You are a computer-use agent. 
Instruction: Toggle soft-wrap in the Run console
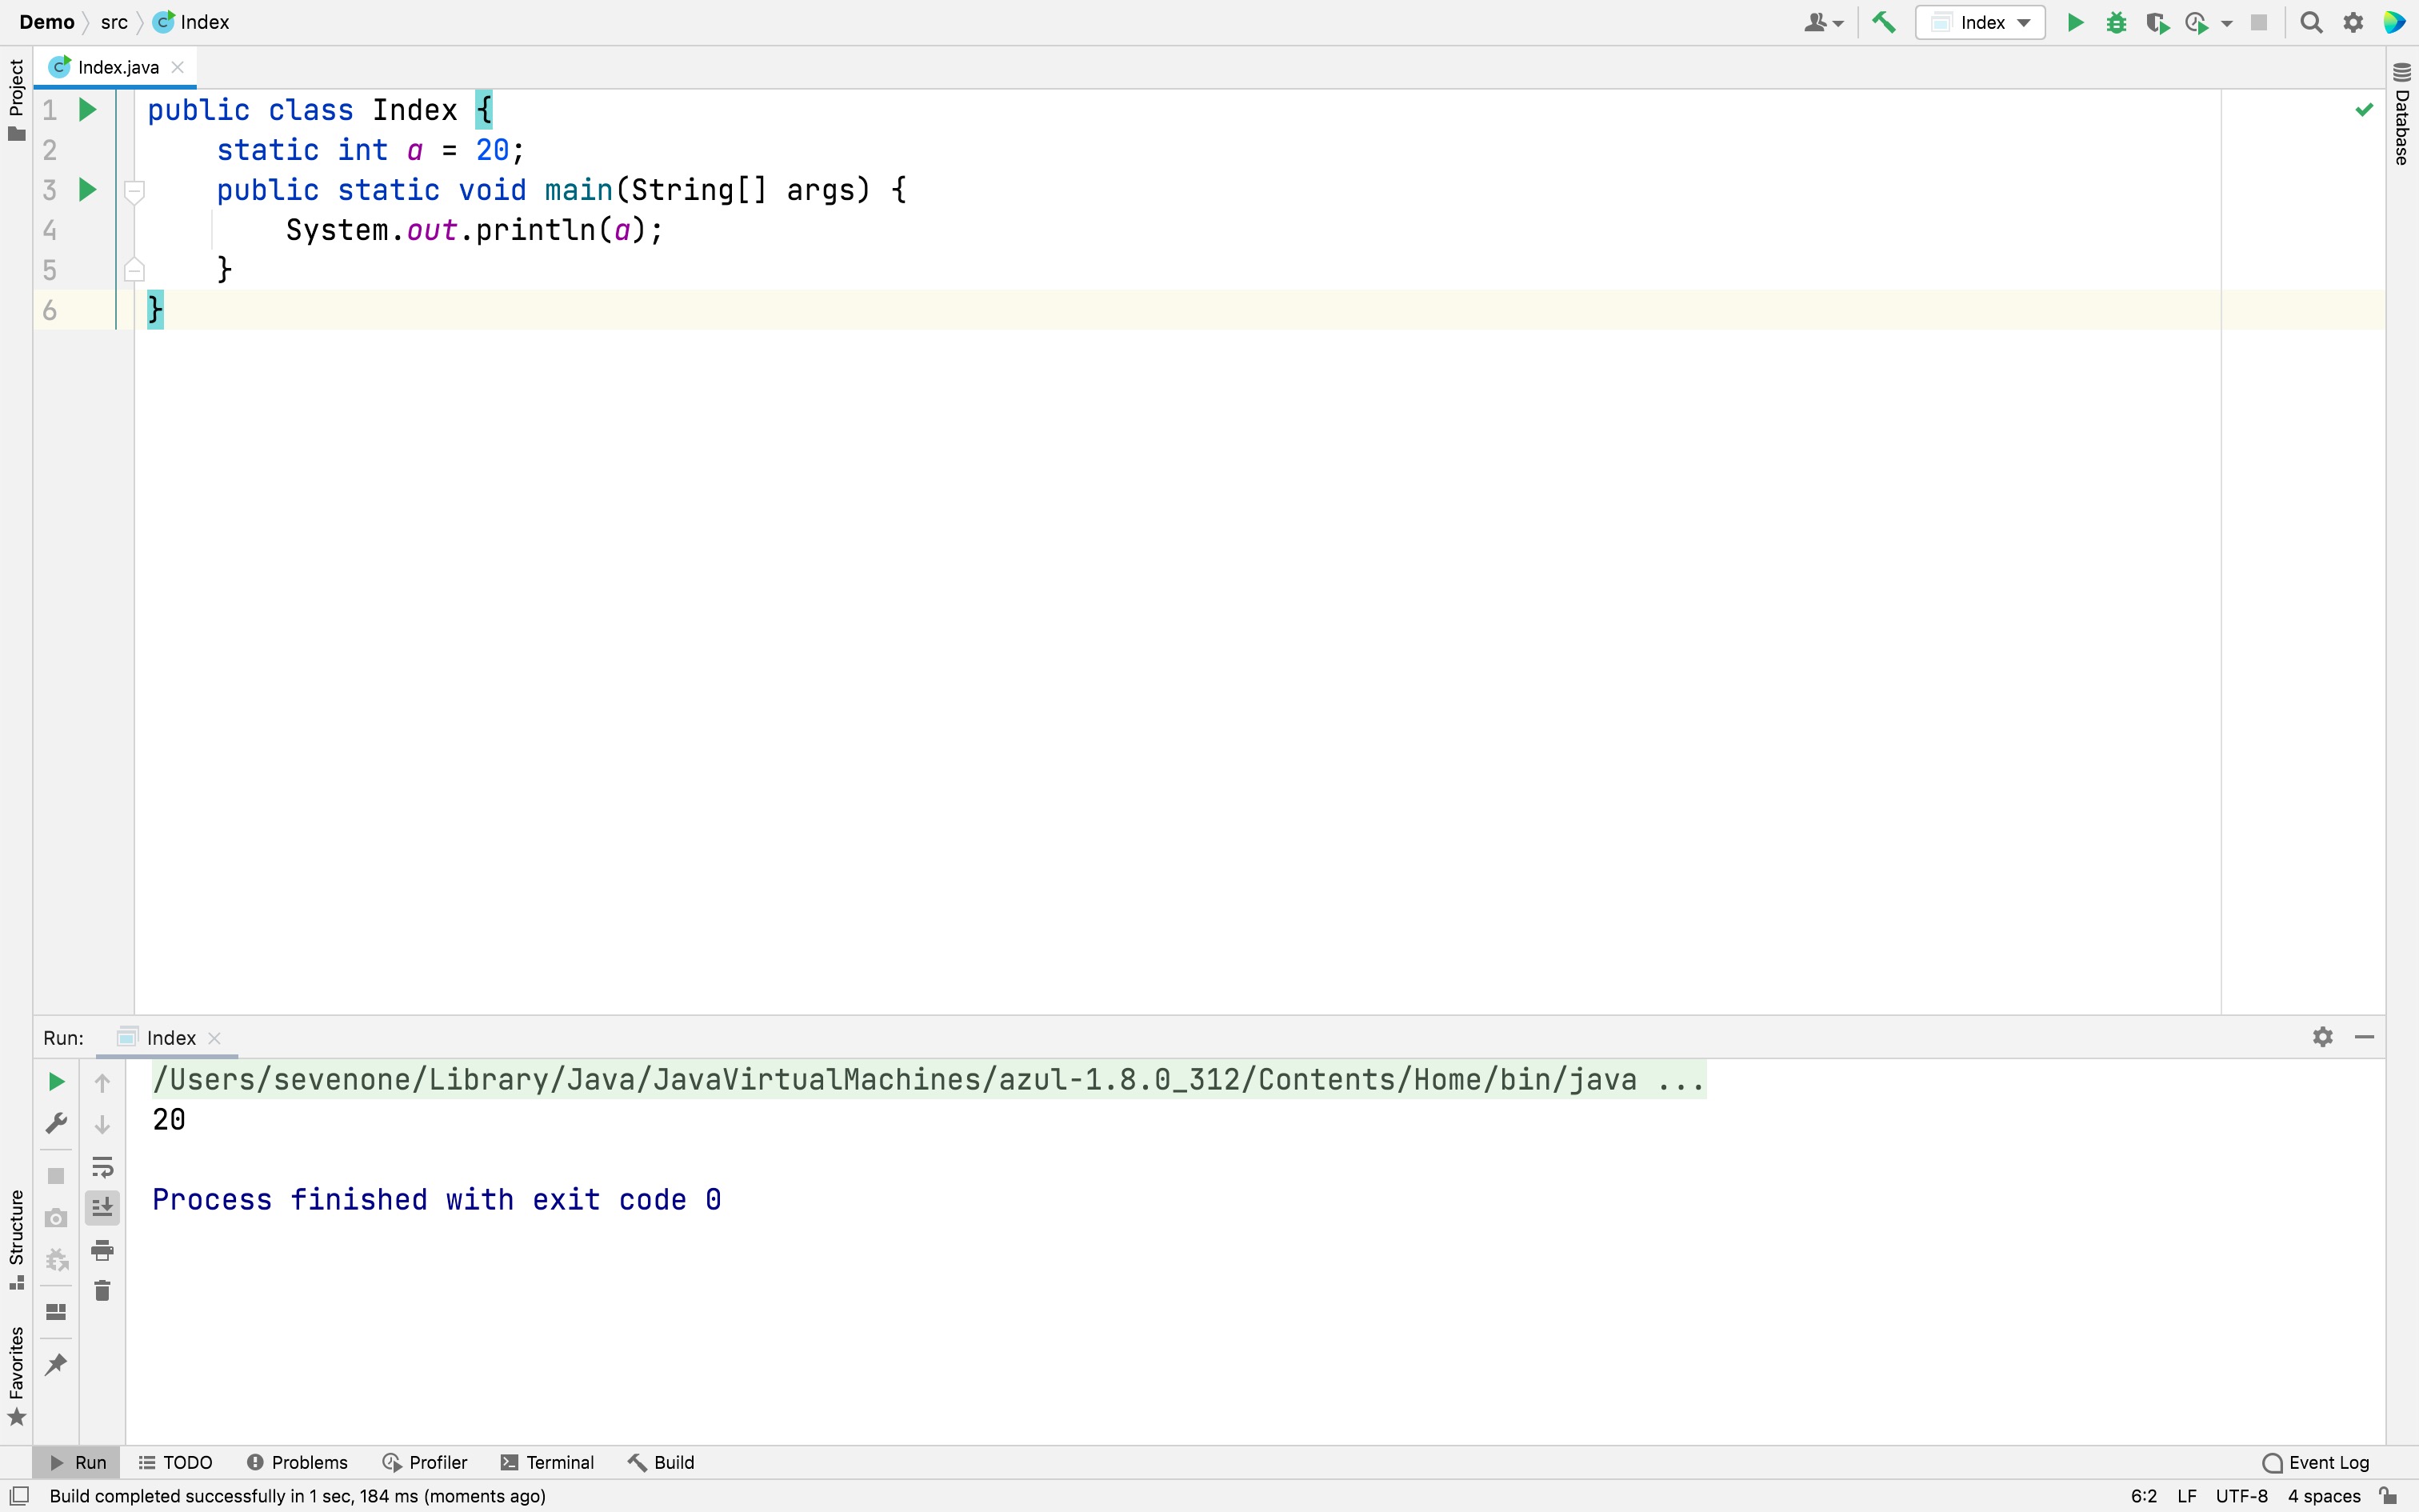[x=102, y=1166]
